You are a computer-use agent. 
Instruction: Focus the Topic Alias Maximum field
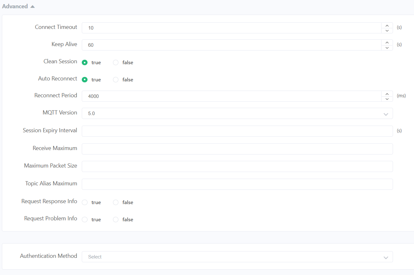(x=237, y=184)
